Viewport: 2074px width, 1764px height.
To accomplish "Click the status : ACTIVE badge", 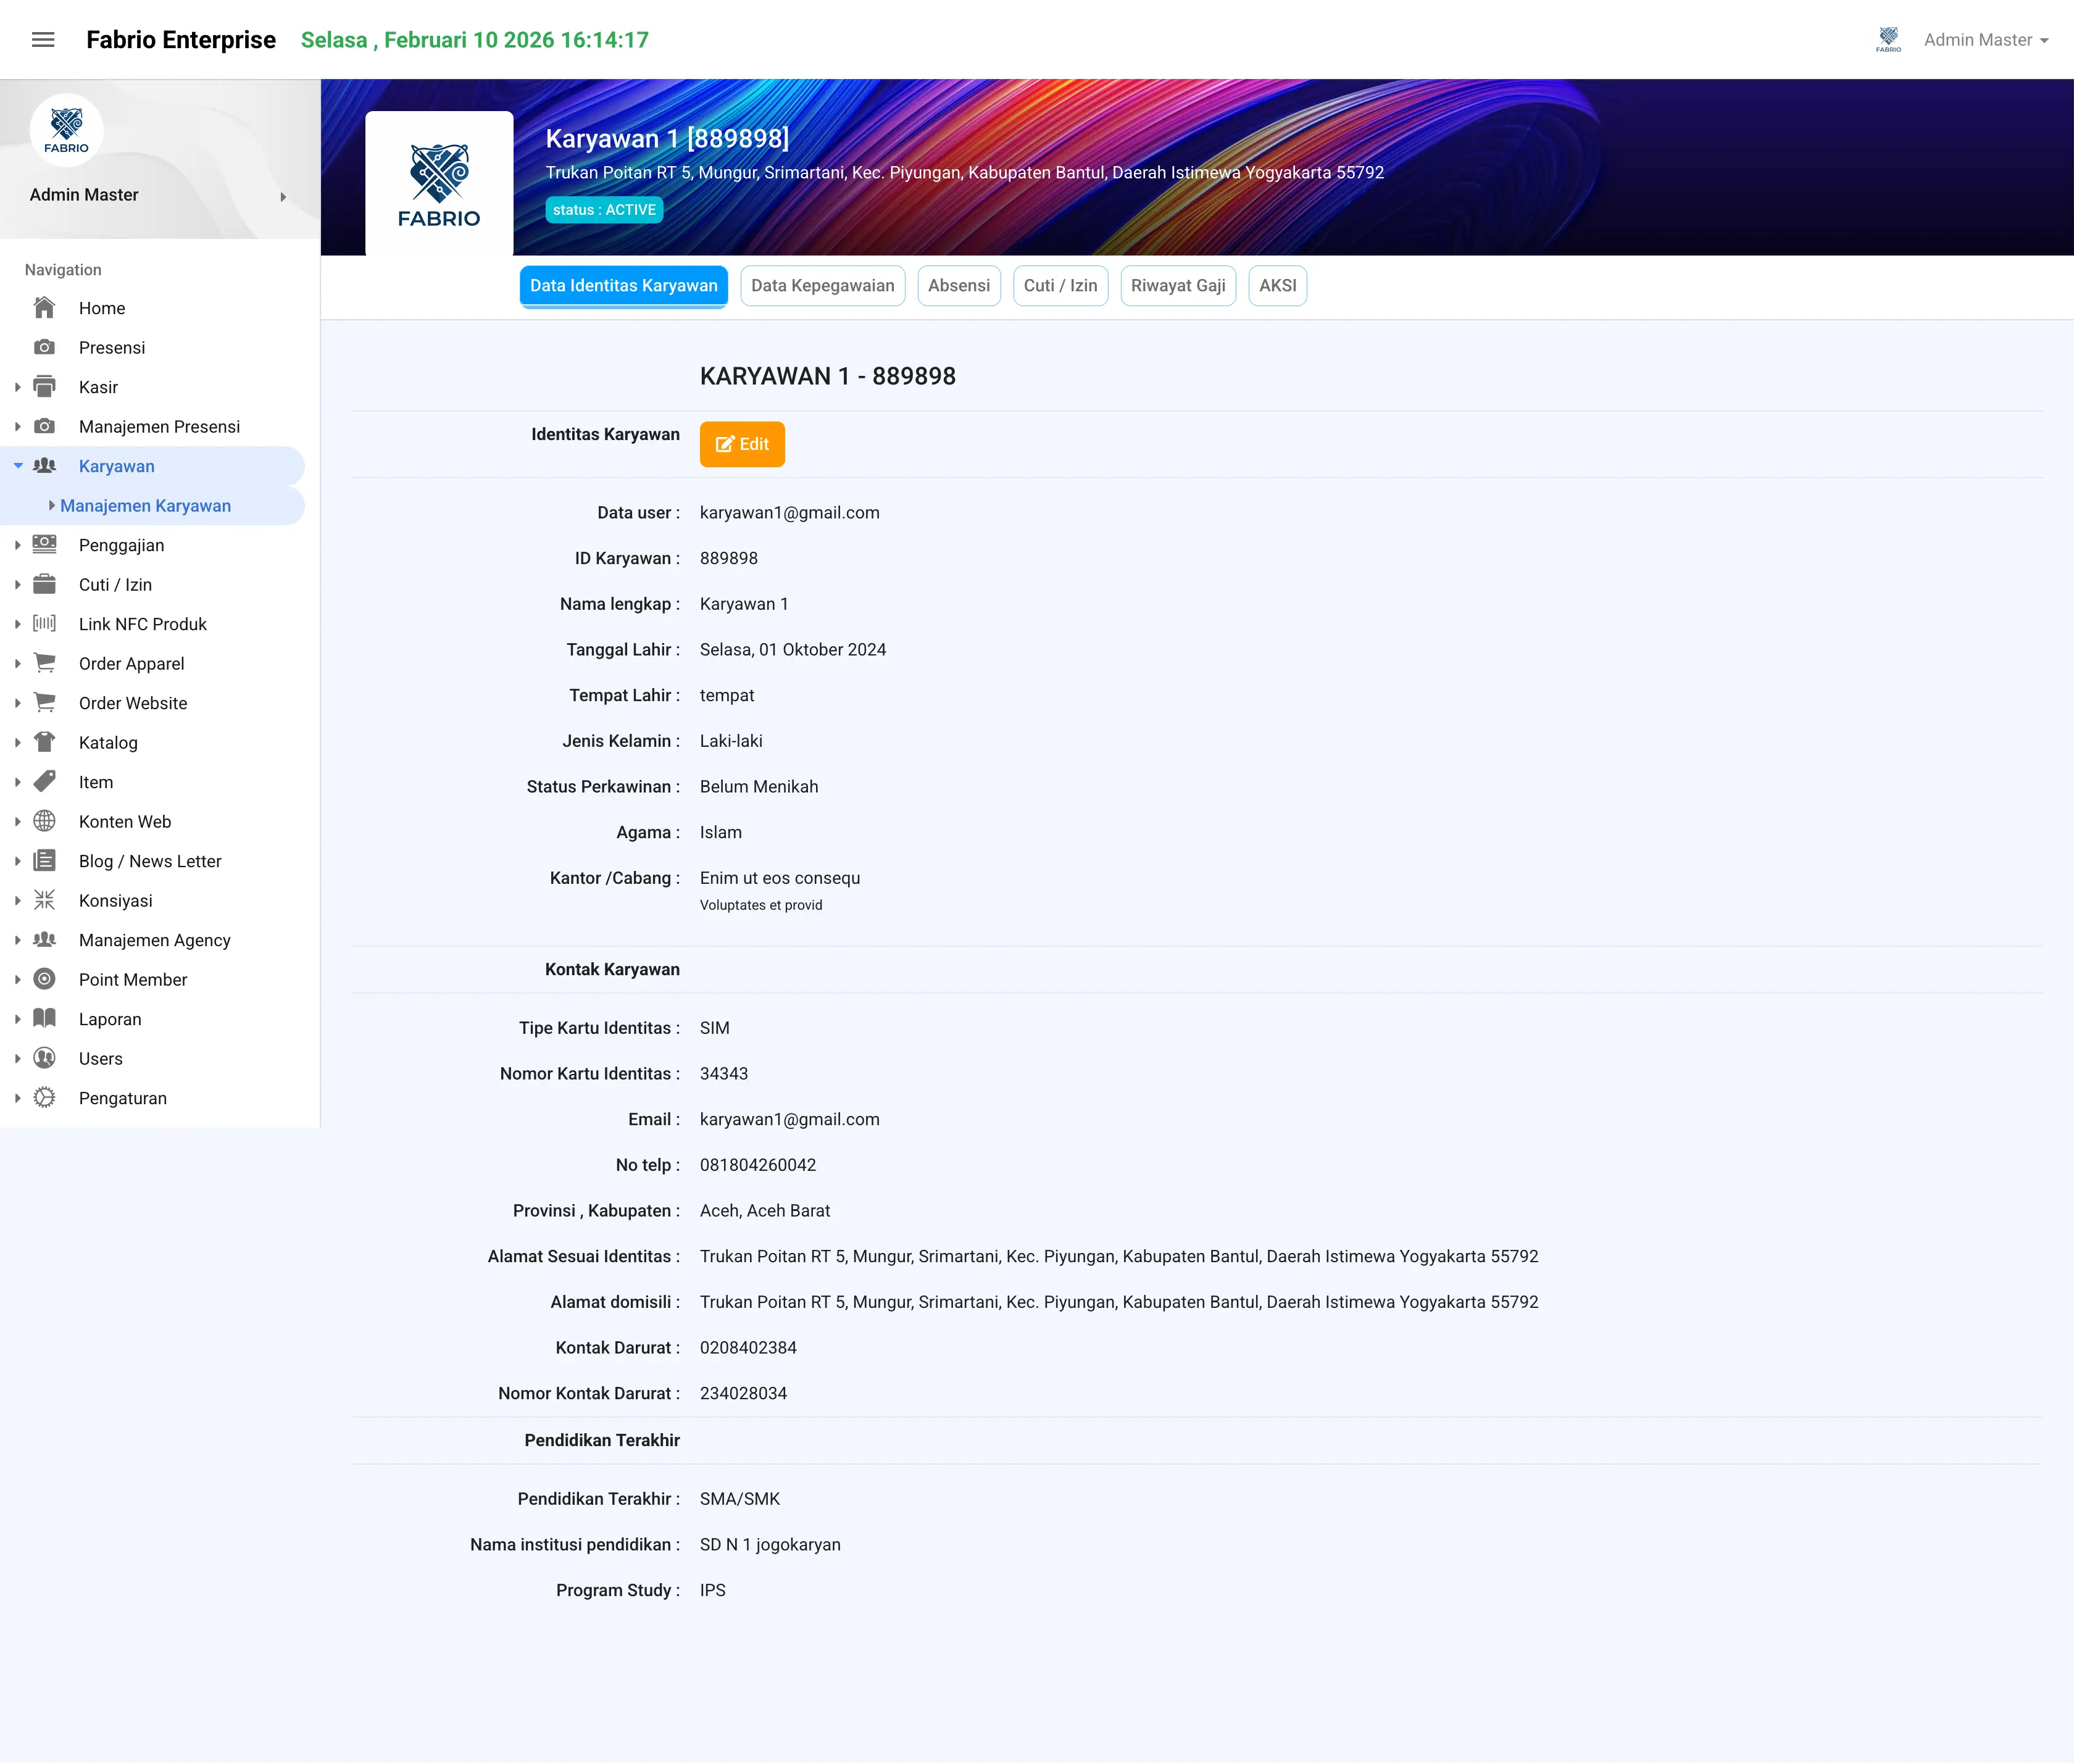I will pyautogui.click(x=604, y=210).
